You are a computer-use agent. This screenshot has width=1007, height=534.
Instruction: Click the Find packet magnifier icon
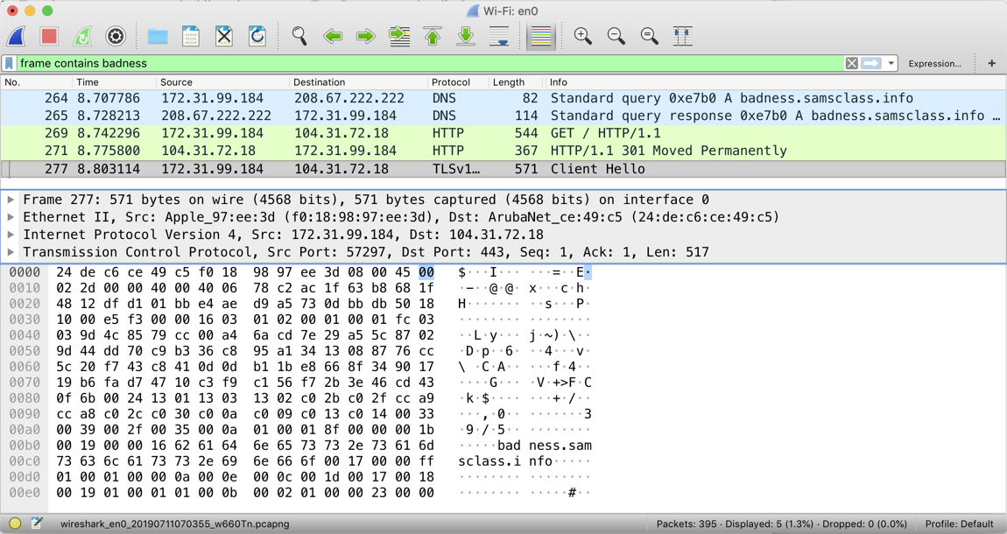(299, 36)
